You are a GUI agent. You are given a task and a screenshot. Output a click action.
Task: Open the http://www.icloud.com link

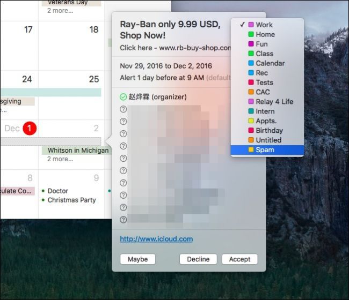coord(156,239)
